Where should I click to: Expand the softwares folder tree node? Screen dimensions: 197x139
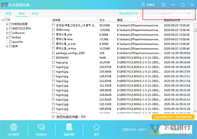click(7, 33)
